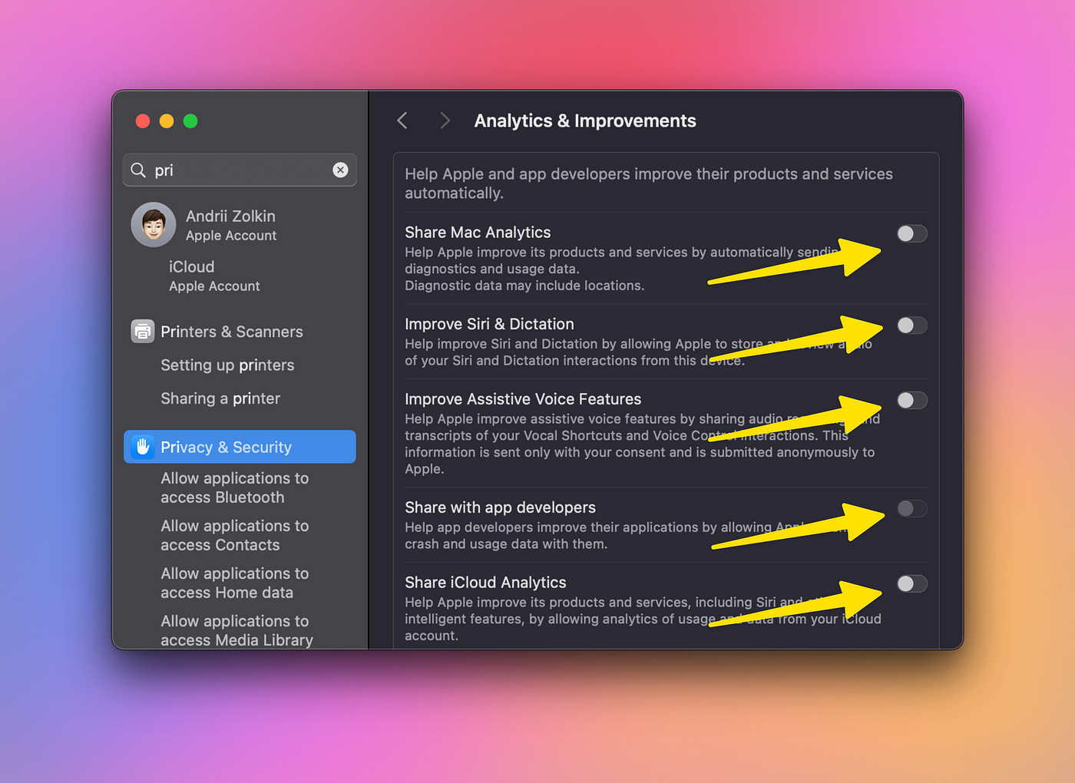Click the Printers & Scanners printer icon

(x=143, y=332)
